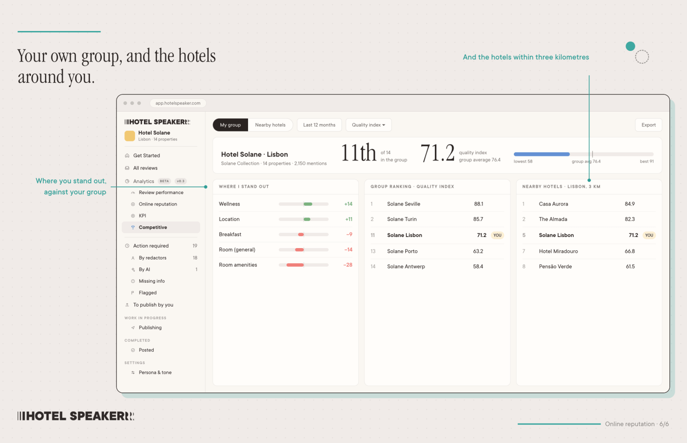This screenshot has width=687, height=443.
Task: Click the Export button
Action: 648,125
